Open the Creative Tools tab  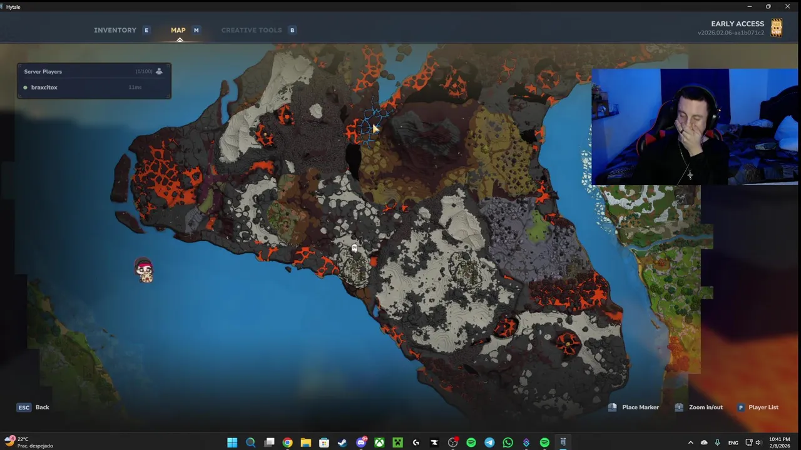pyautogui.click(x=252, y=30)
